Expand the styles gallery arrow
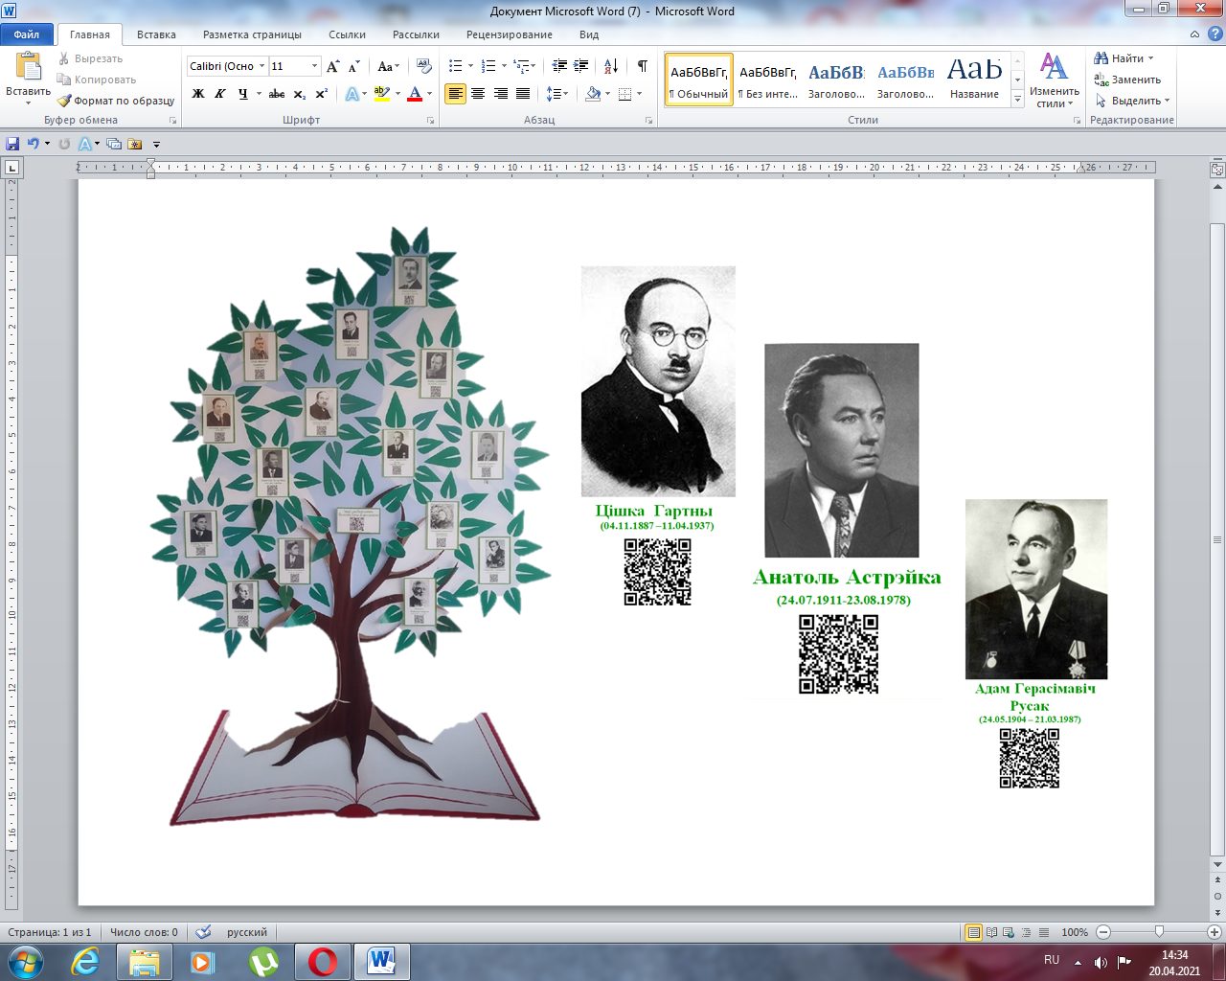The height and width of the screenshot is (981, 1226). pyautogui.click(x=1017, y=100)
